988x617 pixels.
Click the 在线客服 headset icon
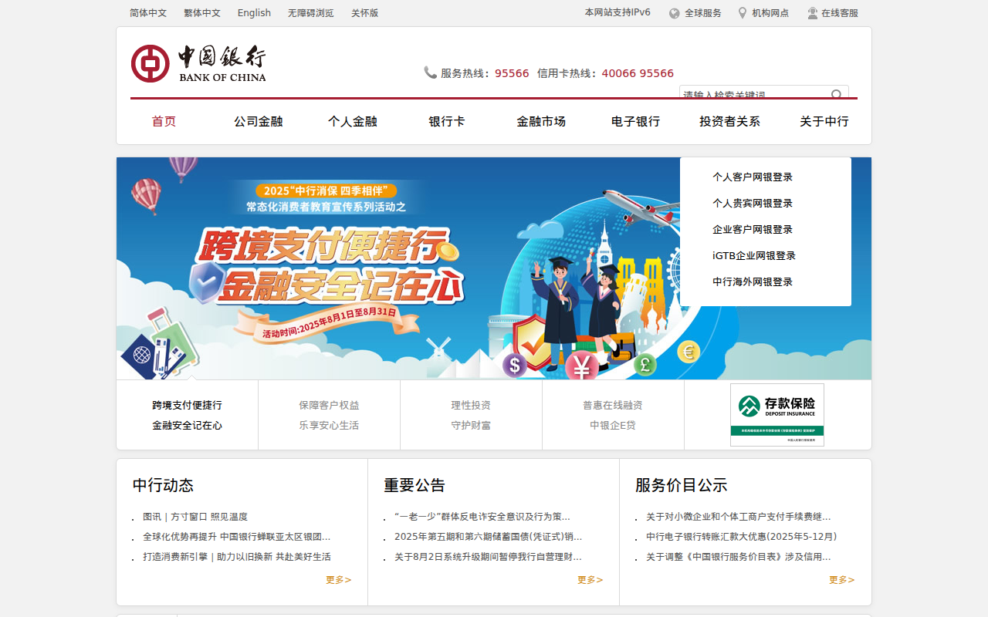pos(813,13)
